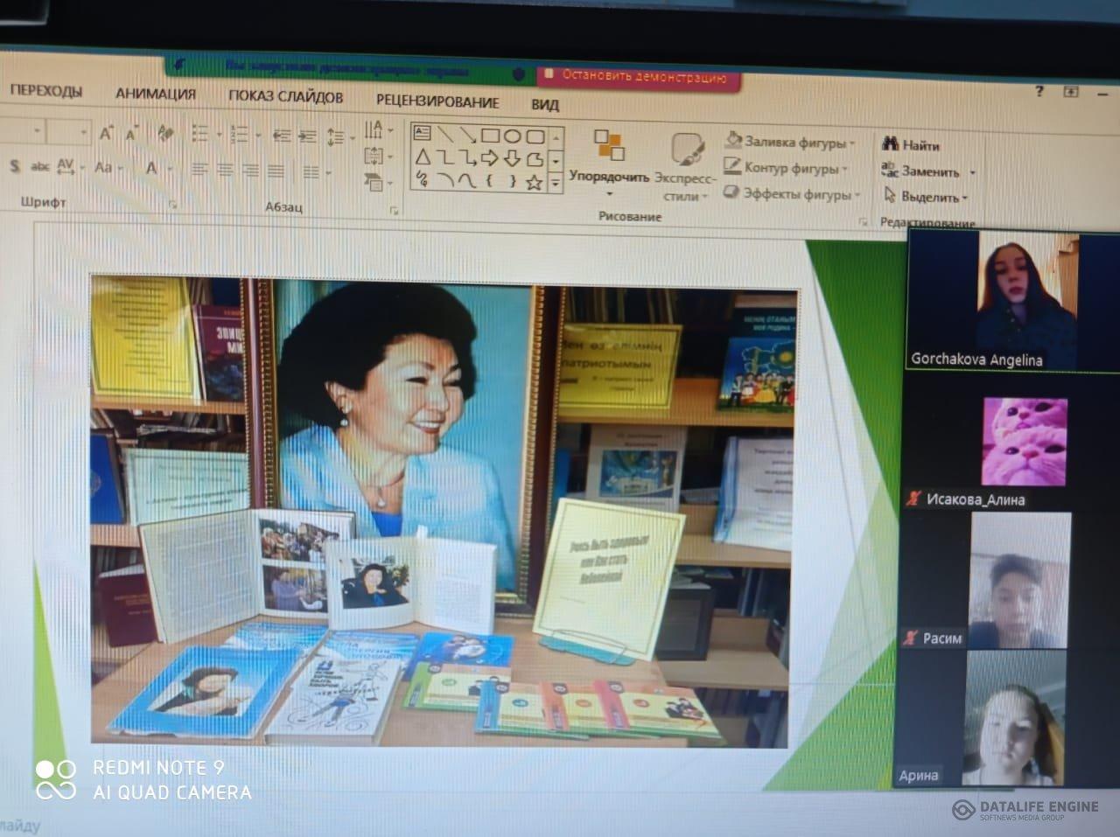
Task: Click the clear formatting eraser icon
Action: 165,134
